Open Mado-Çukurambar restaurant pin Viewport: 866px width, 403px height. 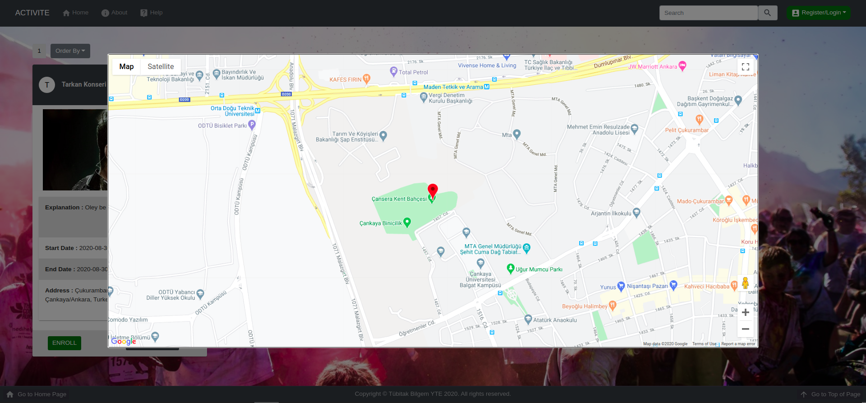729,200
